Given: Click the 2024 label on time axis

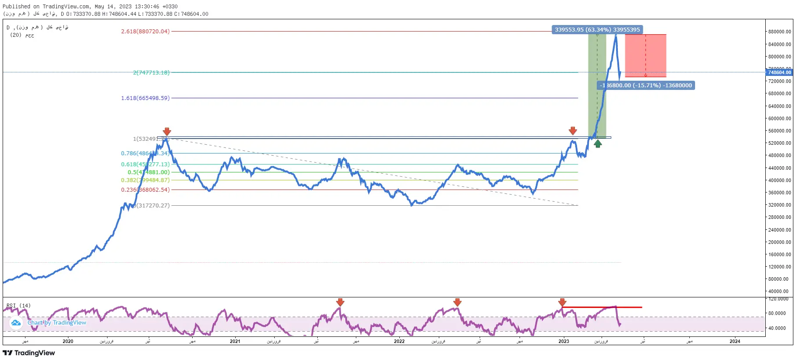Looking at the screenshot, I should point(735,341).
